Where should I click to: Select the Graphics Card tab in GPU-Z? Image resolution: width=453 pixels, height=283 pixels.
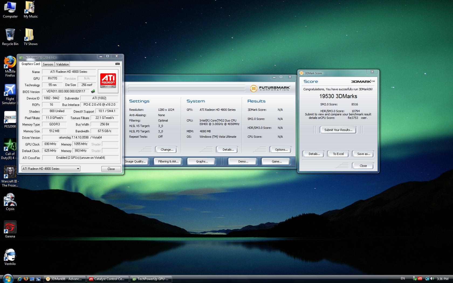(x=31, y=64)
